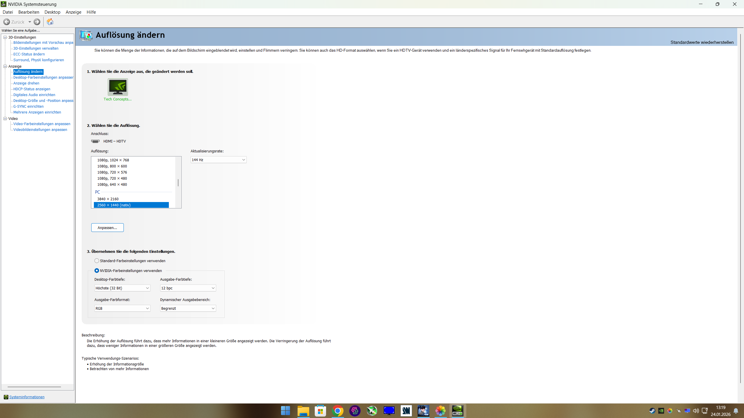
Task: Click the main panel vertical scrollbar
Action: click(740, 208)
